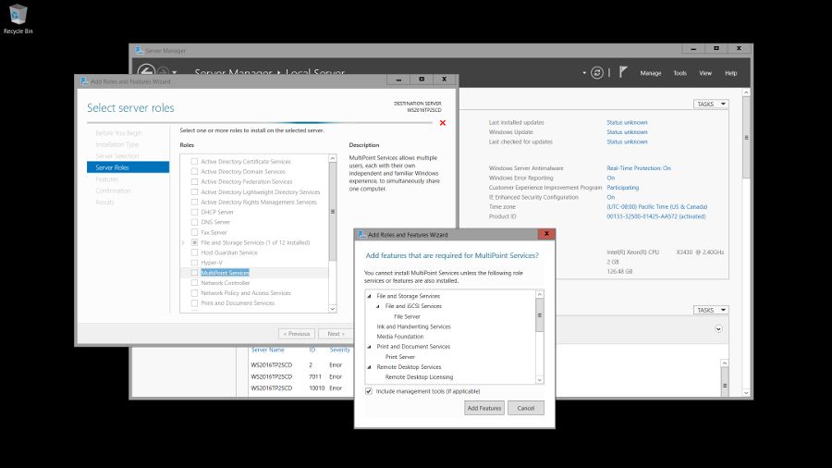The width and height of the screenshot is (832, 468).
Task: Expand File and Storage Services role
Action: coord(184,242)
